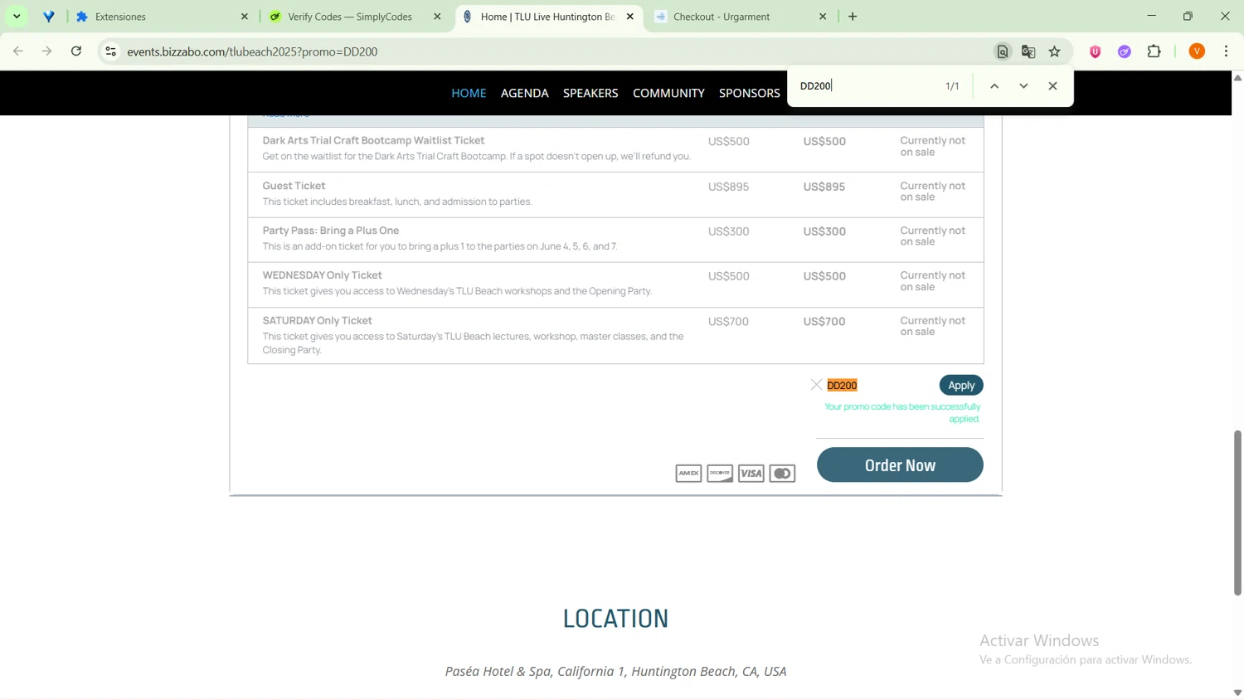
Task: Click the AMEX card icon
Action: (688, 474)
